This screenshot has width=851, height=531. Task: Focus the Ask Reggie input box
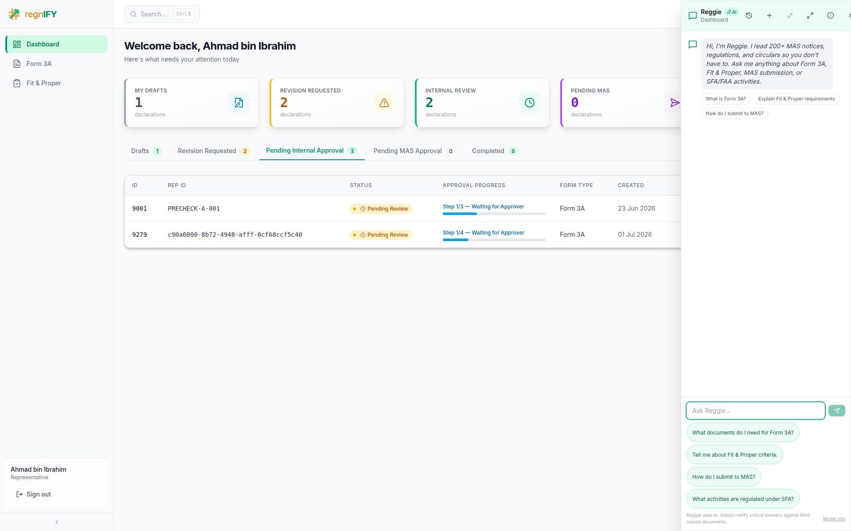755,411
